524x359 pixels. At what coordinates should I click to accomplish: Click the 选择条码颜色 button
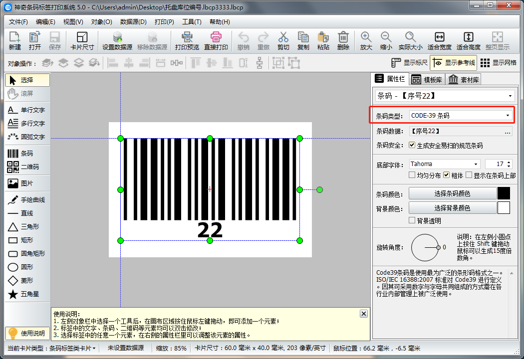(453, 193)
